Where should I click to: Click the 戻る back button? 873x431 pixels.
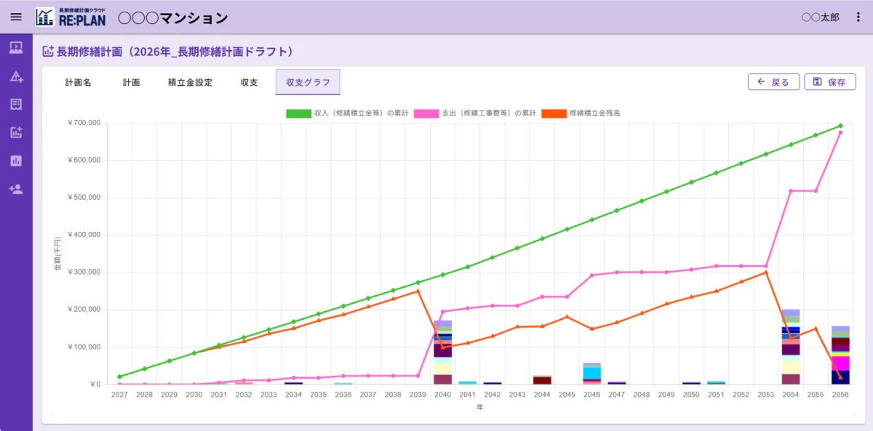(x=773, y=82)
